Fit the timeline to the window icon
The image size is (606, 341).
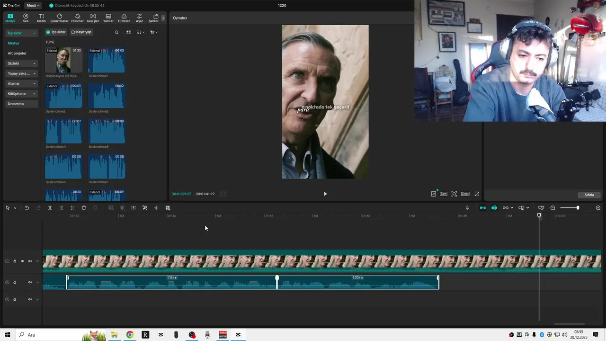pyautogui.click(x=541, y=208)
